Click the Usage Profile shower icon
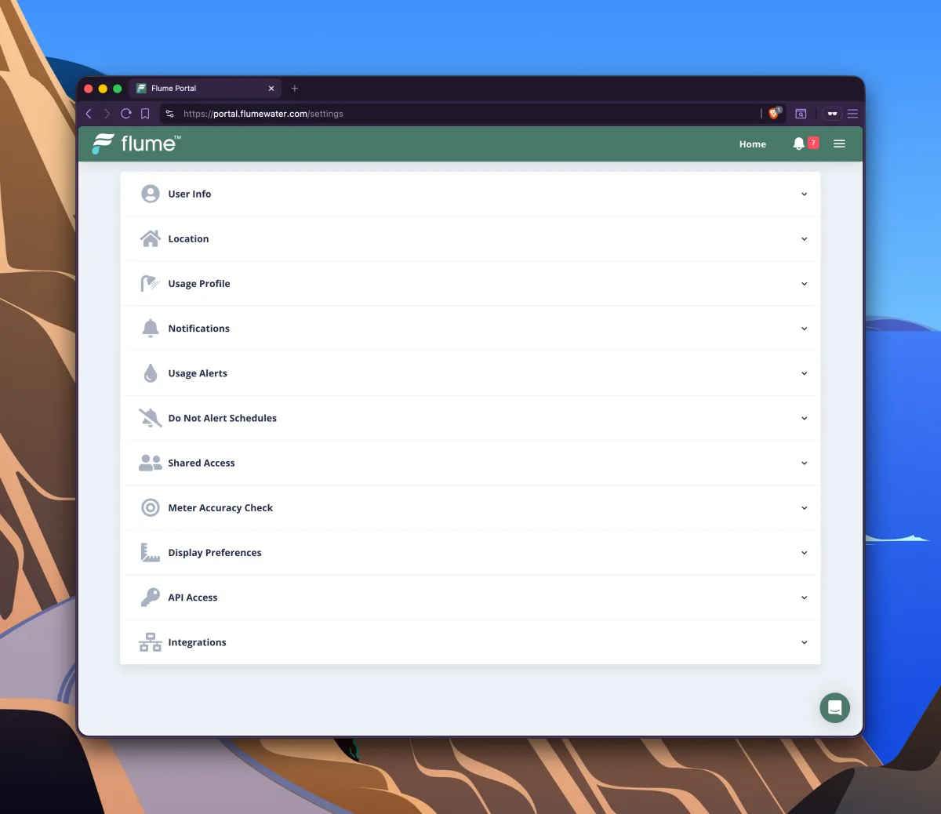Viewport: 941px width, 814px height. pyautogui.click(x=150, y=283)
